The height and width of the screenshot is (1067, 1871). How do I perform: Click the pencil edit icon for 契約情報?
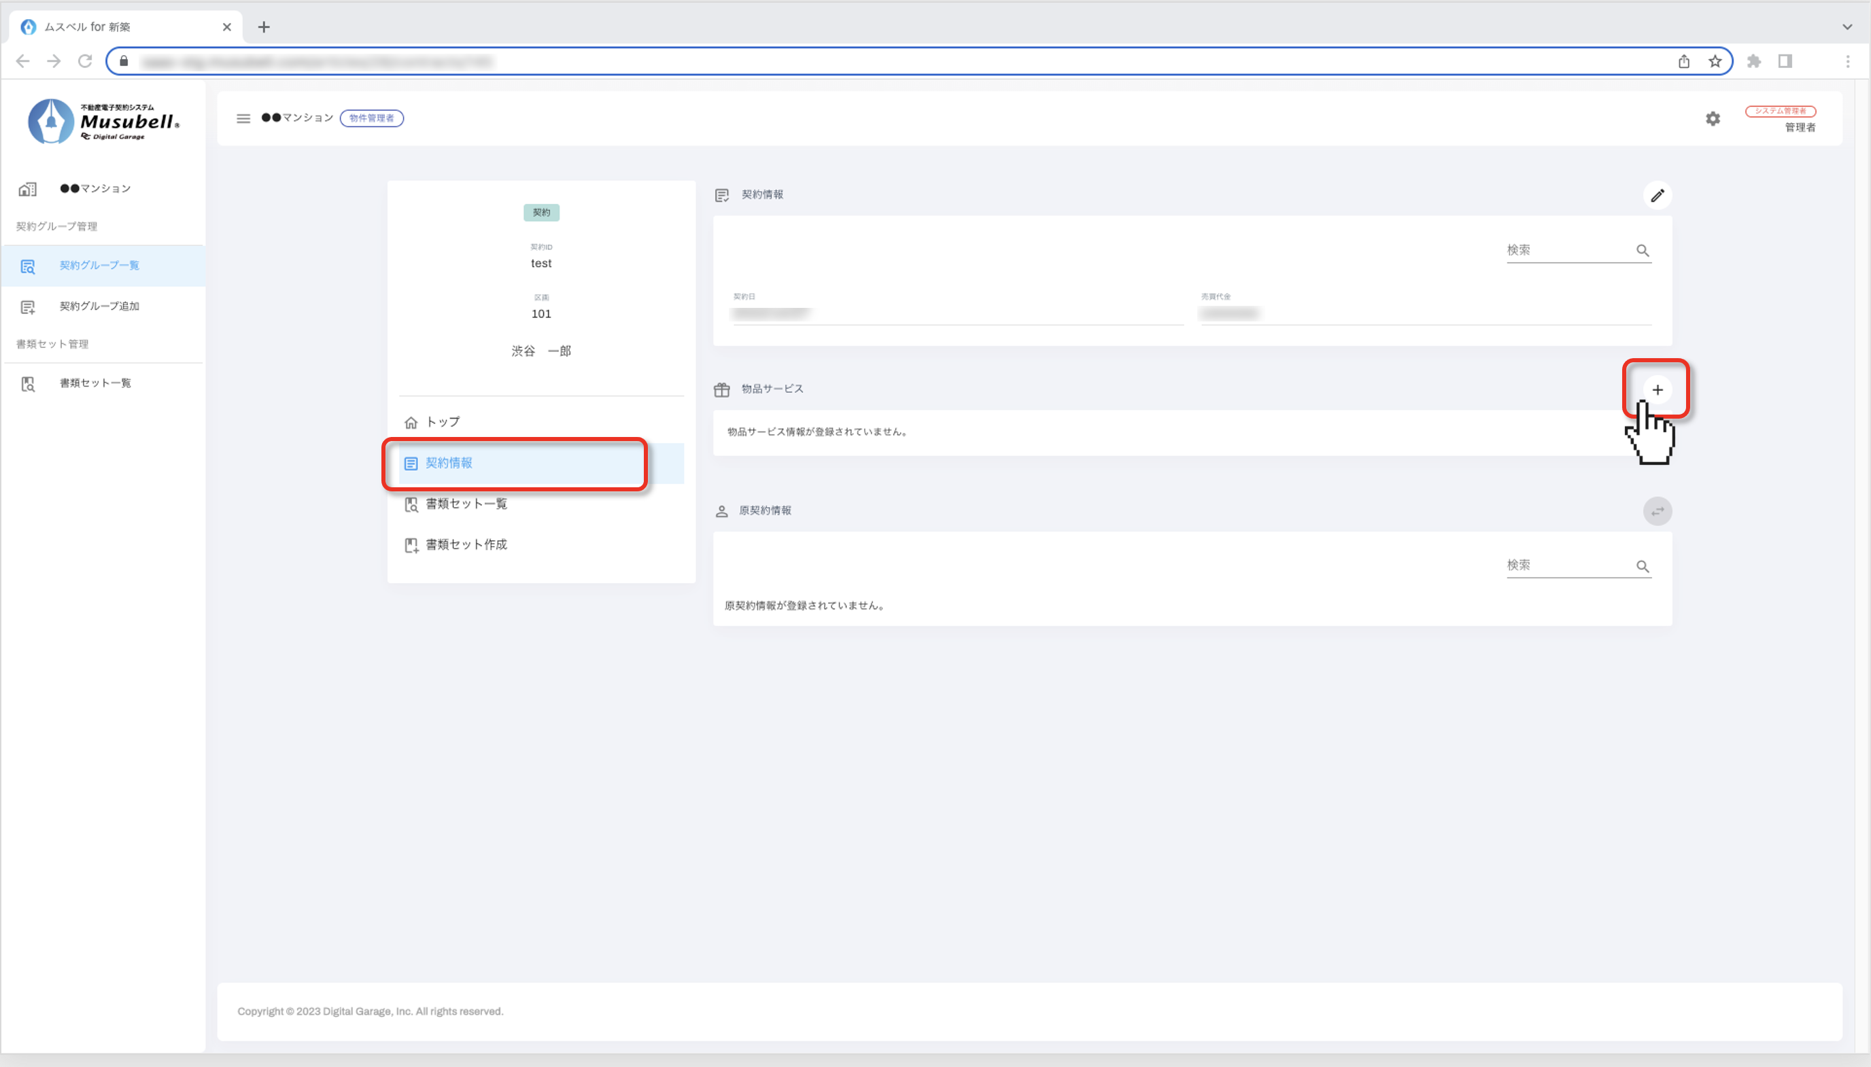point(1657,196)
